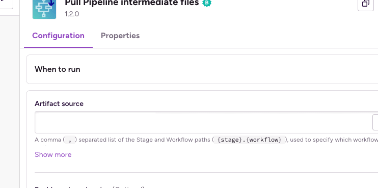Click the gray sidebar strip on the left
Screen dimensions: 378x188
[10, 101]
